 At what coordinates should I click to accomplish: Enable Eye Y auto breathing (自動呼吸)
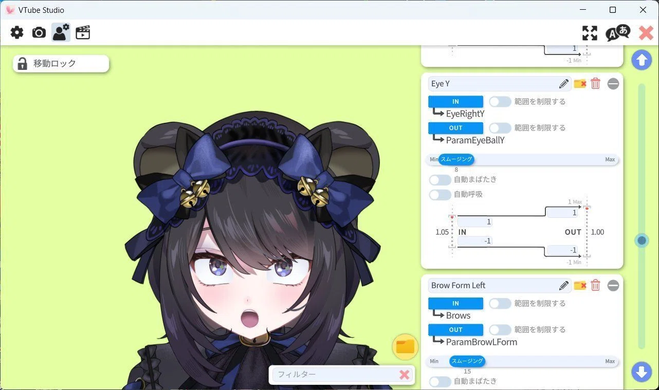tap(440, 195)
